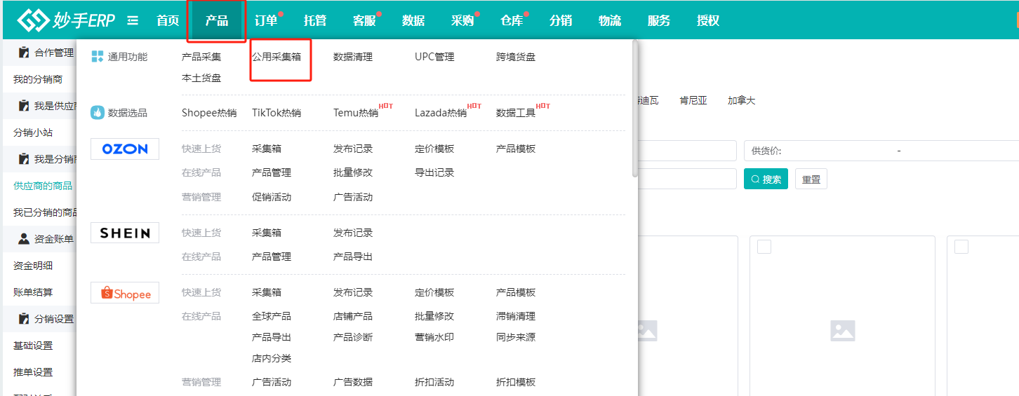Click 跨境货盘 link
Viewport: 1019px width, 396px height.
pos(516,57)
